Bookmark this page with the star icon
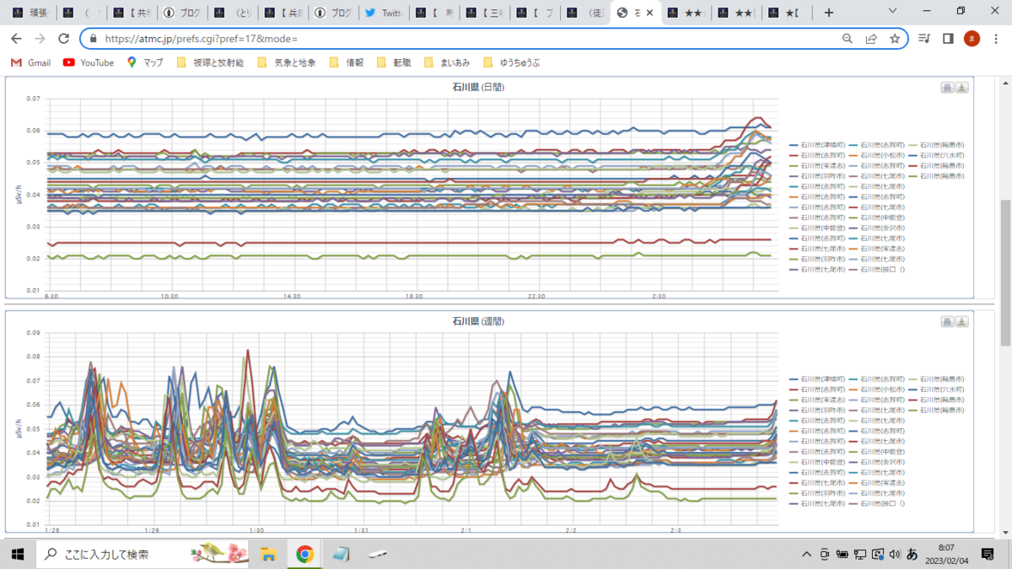The width and height of the screenshot is (1012, 569). pos(895,39)
